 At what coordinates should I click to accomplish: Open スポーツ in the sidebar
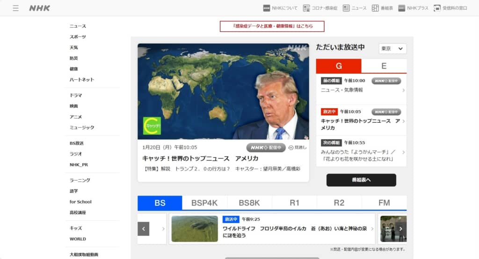coord(78,37)
